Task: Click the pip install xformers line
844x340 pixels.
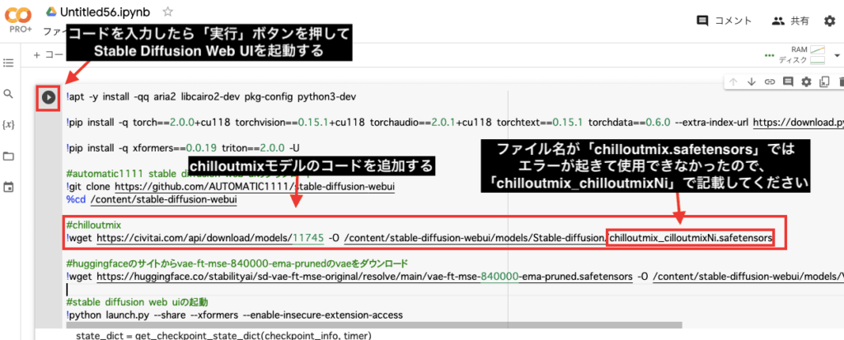Action: 182,147
